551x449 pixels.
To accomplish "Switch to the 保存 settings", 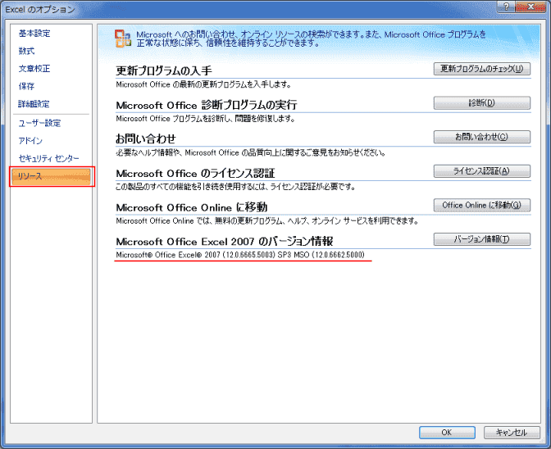I will [x=27, y=86].
